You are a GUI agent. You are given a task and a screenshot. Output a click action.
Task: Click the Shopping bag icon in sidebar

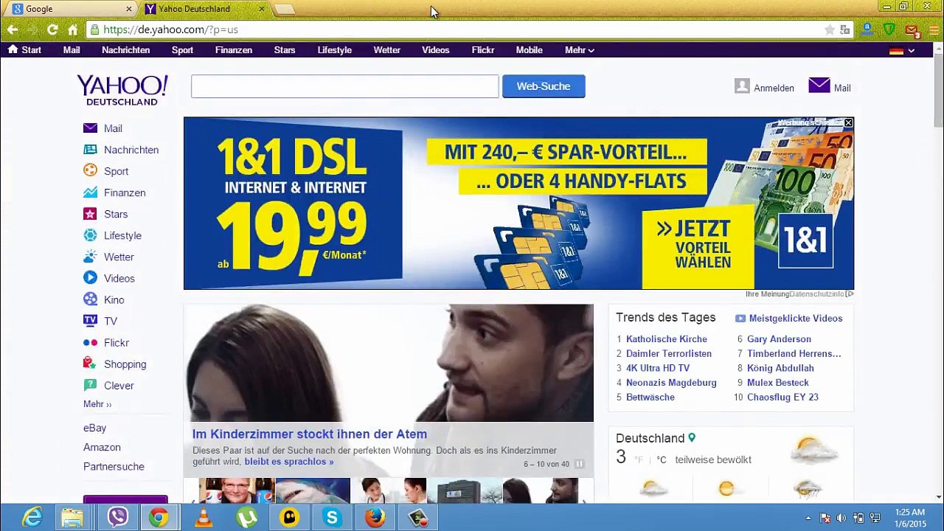tap(90, 364)
